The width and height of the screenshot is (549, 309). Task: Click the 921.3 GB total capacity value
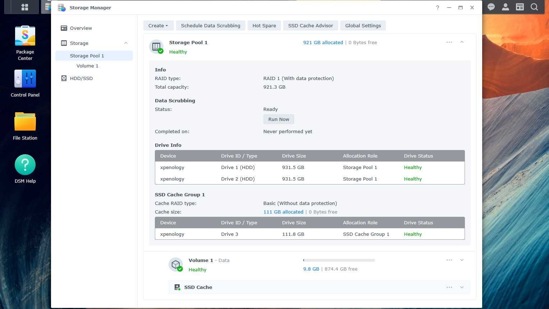[x=274, y=87]
